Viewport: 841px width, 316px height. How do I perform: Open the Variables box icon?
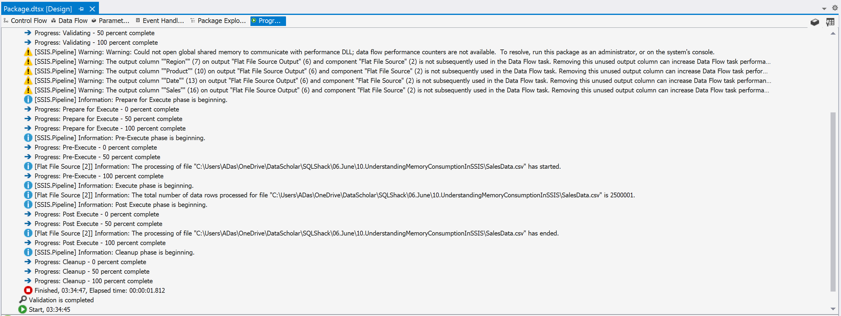click(815, 22)
